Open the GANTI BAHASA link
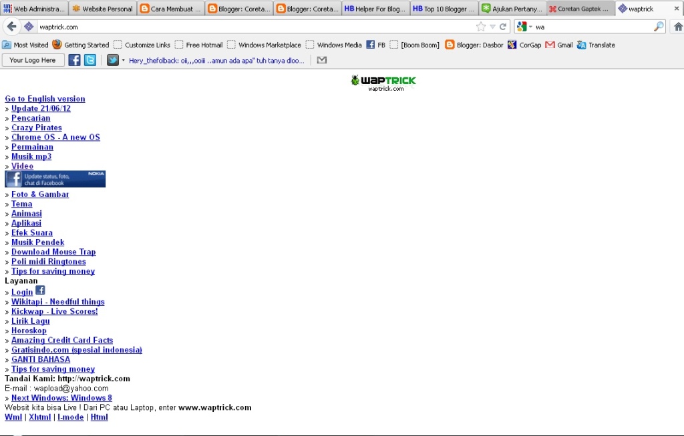Viewport: 684px width, 436px height. pos(41,359)
